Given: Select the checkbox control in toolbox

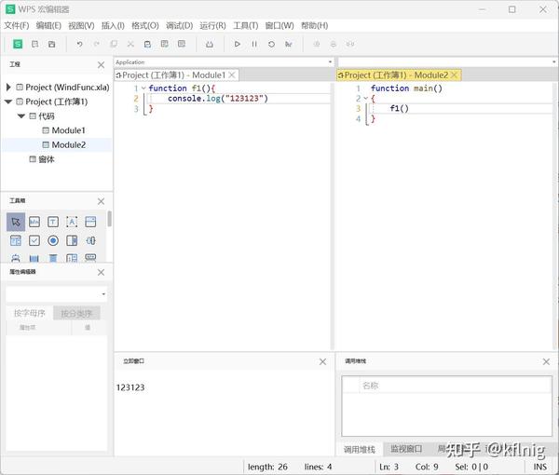Looking at the screenshot, I should (34, 241).
